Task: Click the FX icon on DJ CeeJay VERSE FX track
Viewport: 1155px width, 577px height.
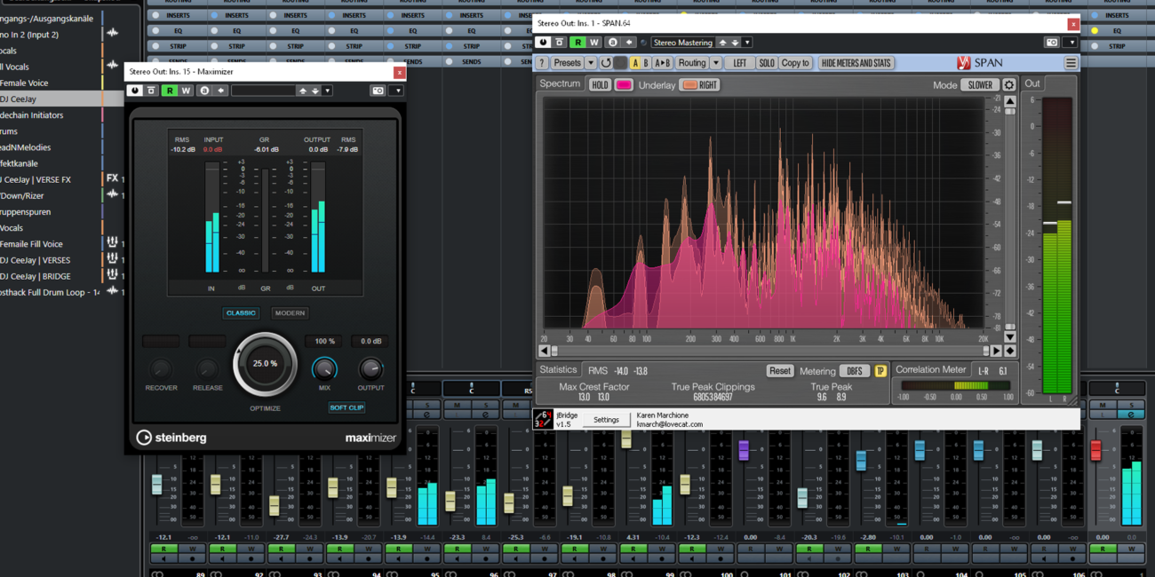Action: pos(112,178)
